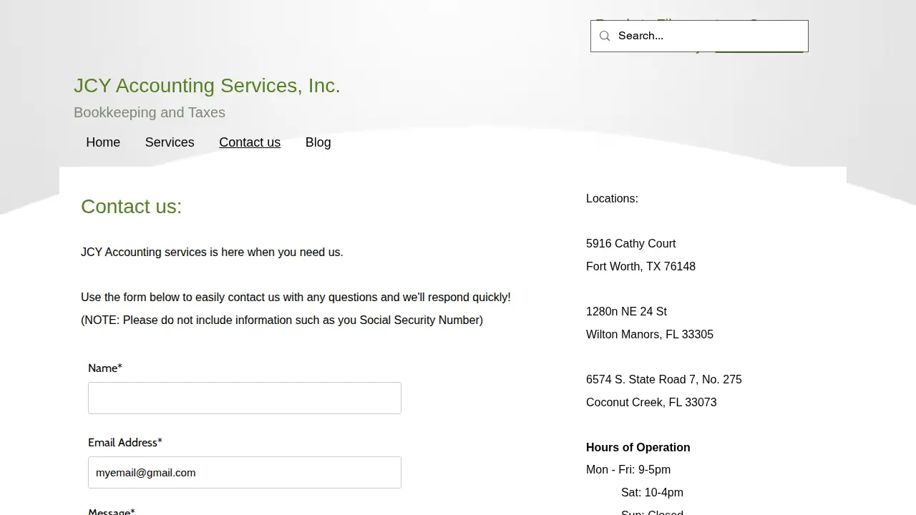The image size is (916, 515).
Task: Click the search magnifier icon
Action: (605, 36)
